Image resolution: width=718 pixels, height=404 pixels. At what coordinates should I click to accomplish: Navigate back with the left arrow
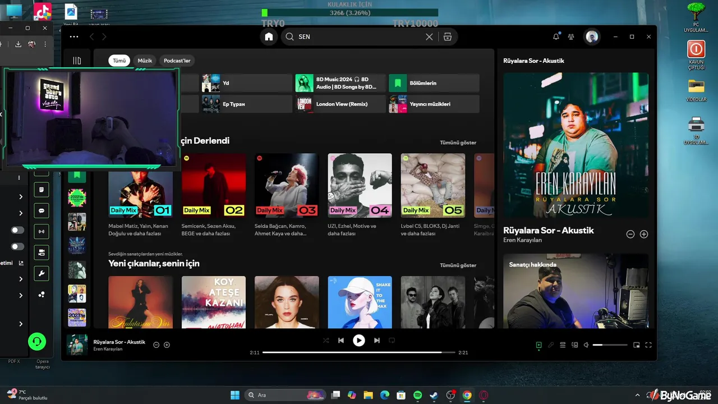coord(91,36)
